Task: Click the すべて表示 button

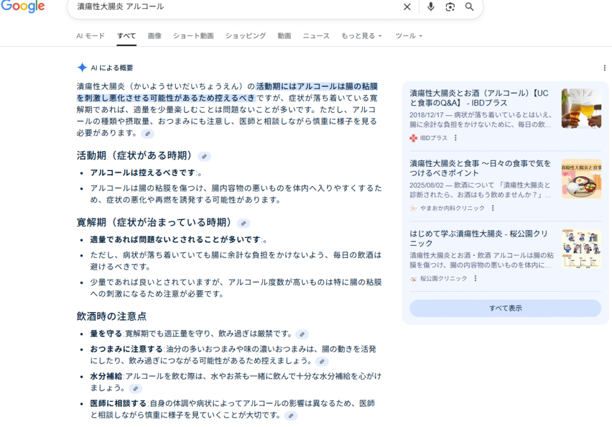Action: tap(505, 308)
